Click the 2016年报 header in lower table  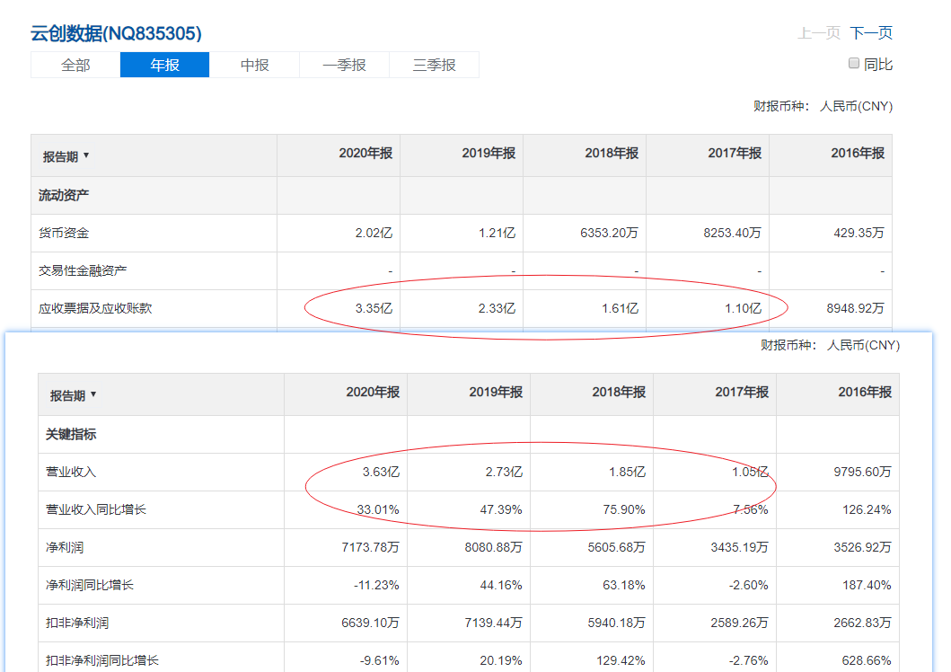pyautogui.click(x=865, y=392)
